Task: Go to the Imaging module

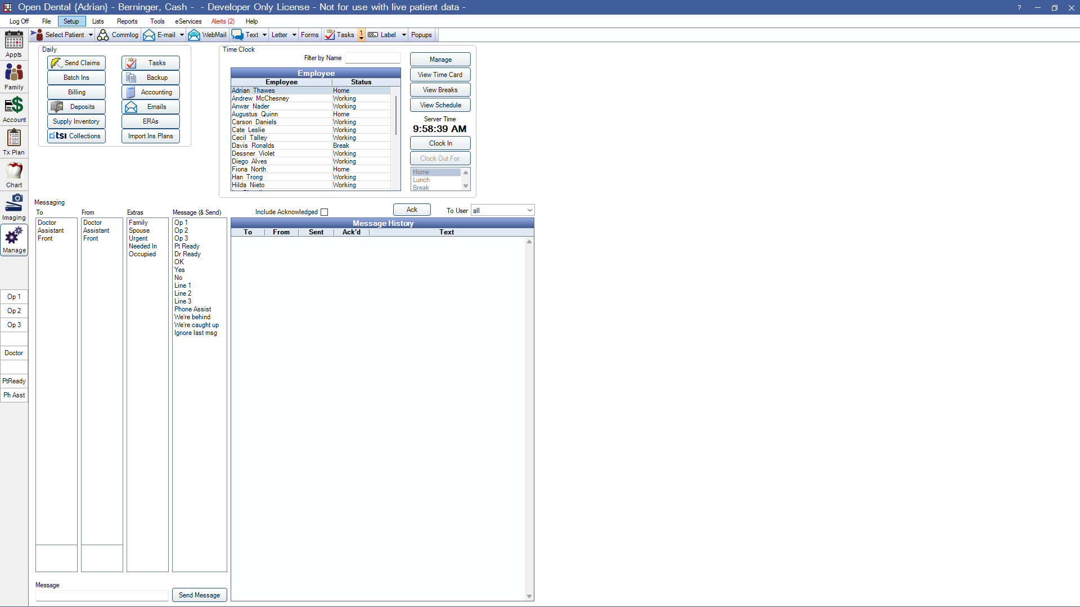Action: (x=14, y=207)
